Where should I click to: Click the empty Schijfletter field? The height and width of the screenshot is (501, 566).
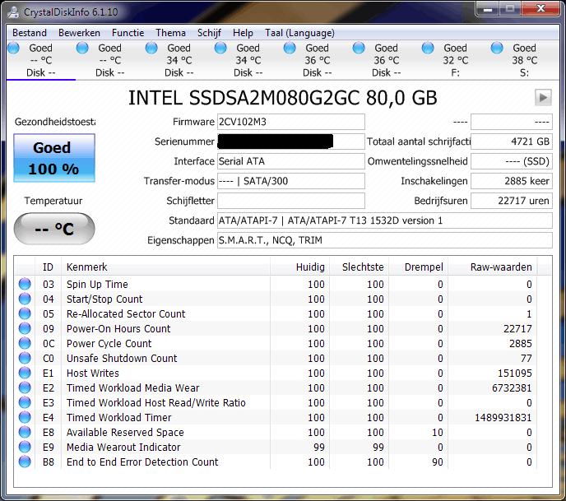(290, 201)
